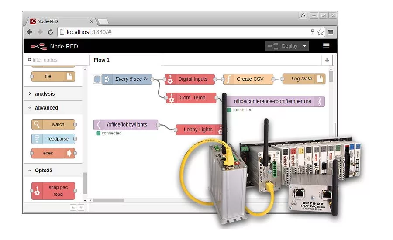This screenshot has width=393, height=240.
Task: Select the Conf. Temp. node
Action: pos(191,98)
